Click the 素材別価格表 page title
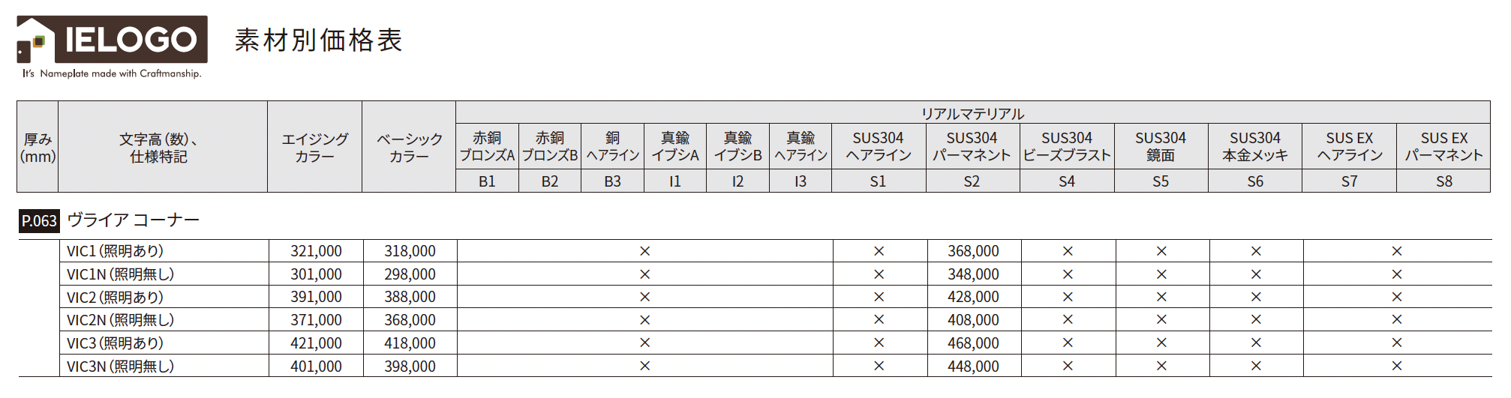This screenshot has height=398, width=1511. click(x=319, y=40)
